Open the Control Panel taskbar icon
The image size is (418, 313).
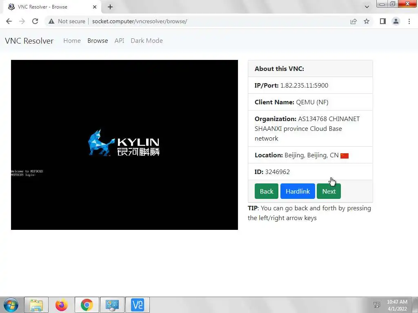point(112,305)
